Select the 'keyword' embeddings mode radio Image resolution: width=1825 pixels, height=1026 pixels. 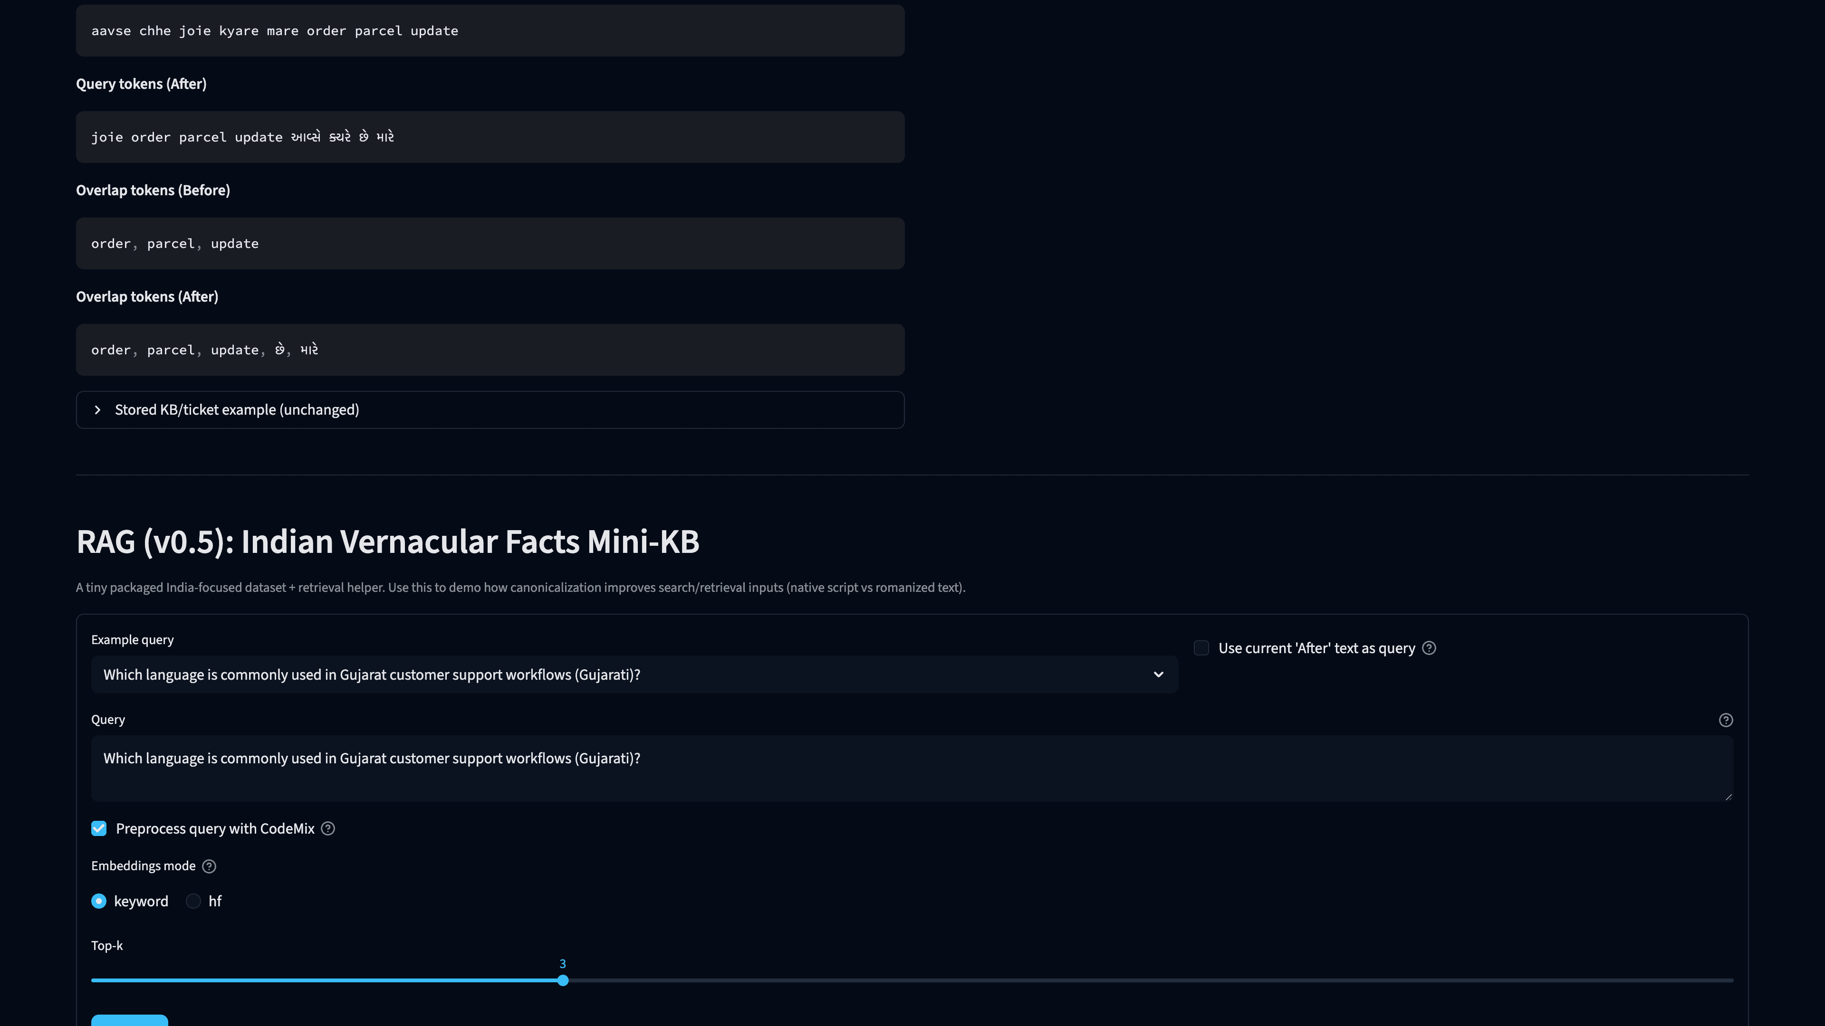click(x=99, y=901)
